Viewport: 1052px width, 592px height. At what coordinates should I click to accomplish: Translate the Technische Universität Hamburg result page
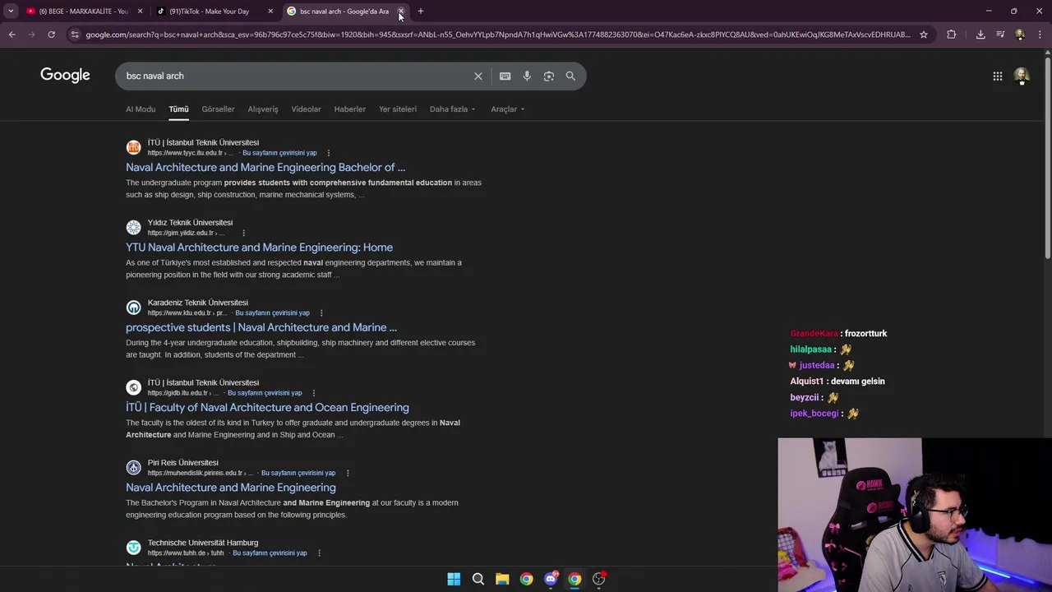(x=270, y=553)
